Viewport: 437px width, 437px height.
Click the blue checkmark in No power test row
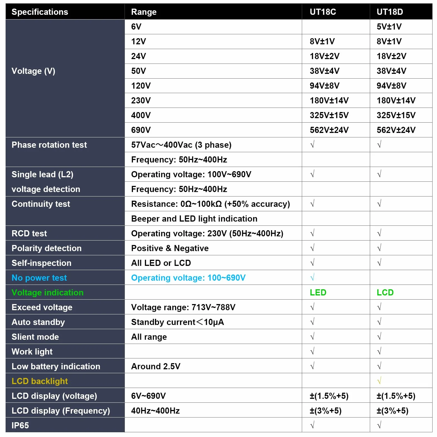[312, 278]
